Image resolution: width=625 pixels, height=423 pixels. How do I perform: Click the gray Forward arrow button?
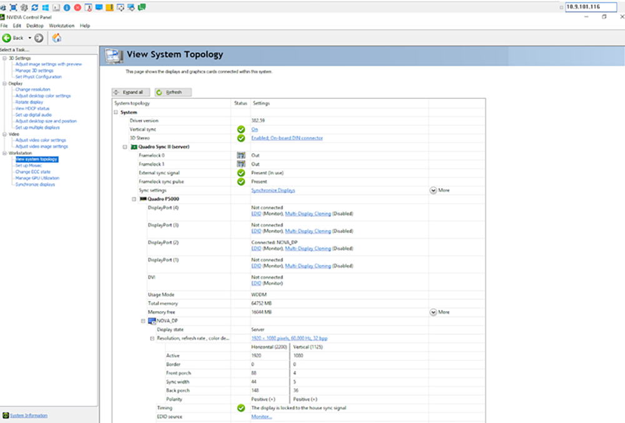(x=39, y=38)
